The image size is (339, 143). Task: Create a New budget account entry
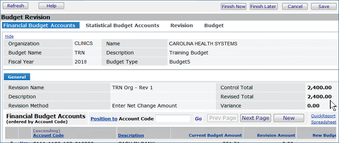tap(288, 118)
